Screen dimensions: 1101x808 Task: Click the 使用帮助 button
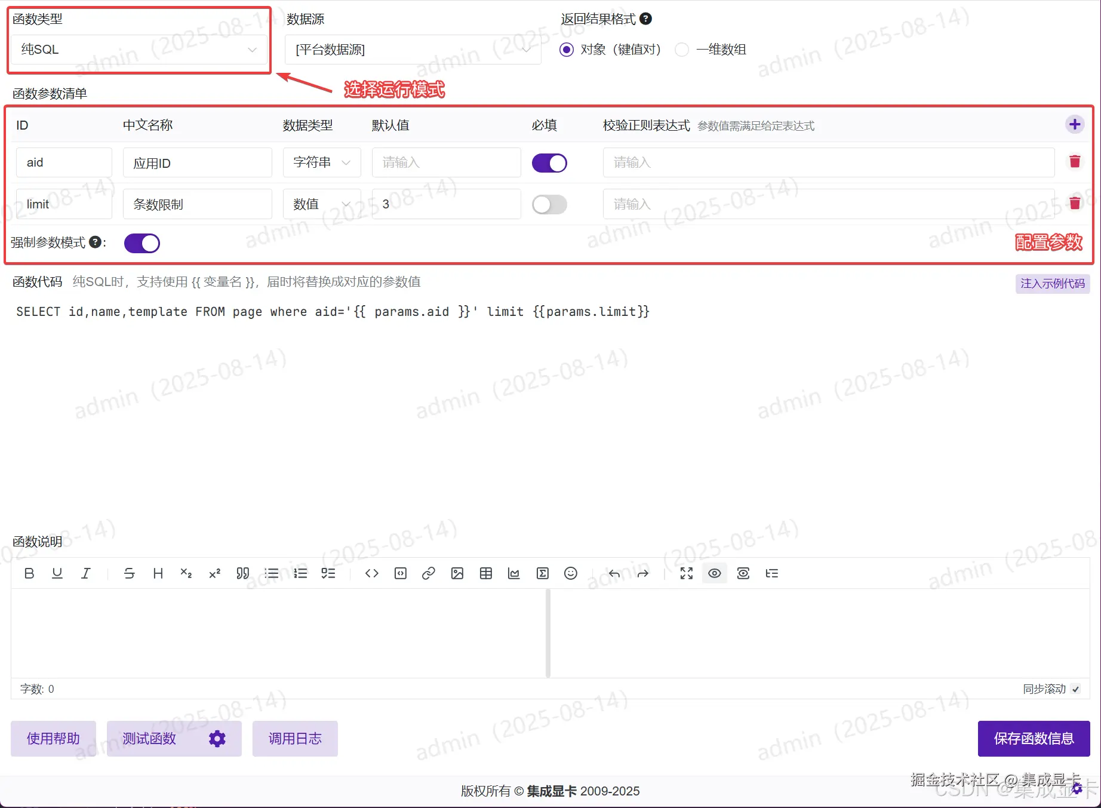[x=53, y=739]
